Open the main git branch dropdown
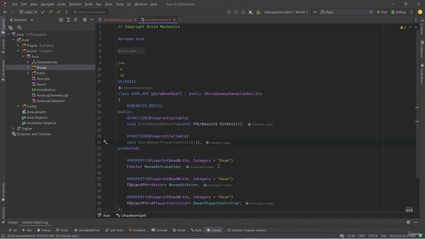This screenshot has width=425, height=239. [28, 12]
